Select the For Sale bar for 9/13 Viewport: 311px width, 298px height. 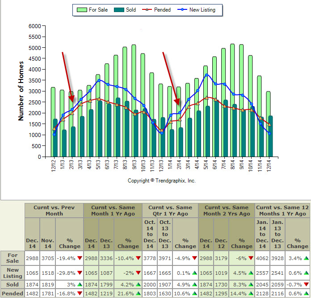coord(134,101)
